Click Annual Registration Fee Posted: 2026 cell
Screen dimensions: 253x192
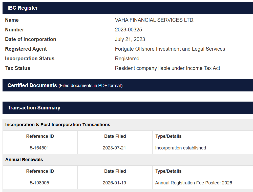coord(203,183)
